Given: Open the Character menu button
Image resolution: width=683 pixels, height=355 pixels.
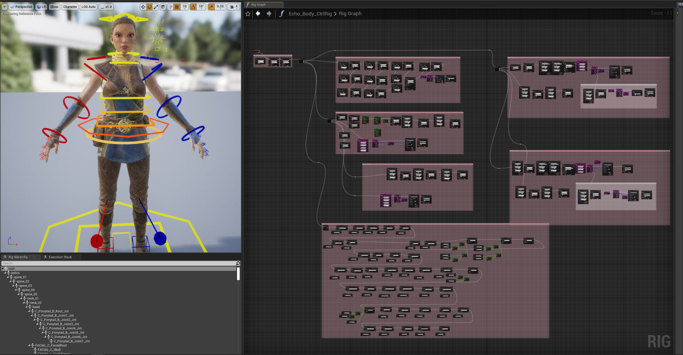Looking at the screenshot, I should 70,7.
